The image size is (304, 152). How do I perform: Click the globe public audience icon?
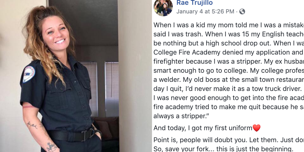click(242, 11)
